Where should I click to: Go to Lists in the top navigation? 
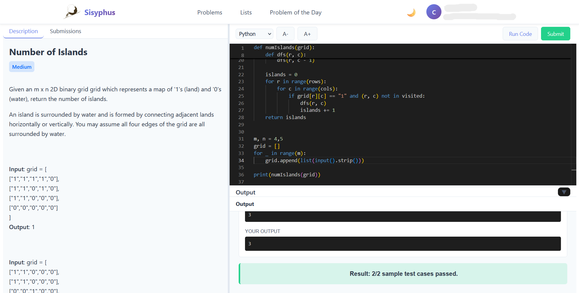pyautogui.click(x=246, y=12)
